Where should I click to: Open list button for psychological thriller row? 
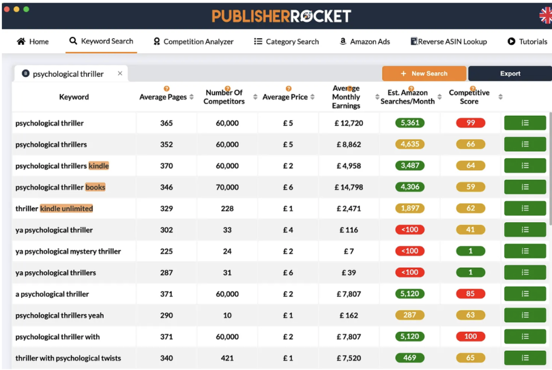(525, 123)
